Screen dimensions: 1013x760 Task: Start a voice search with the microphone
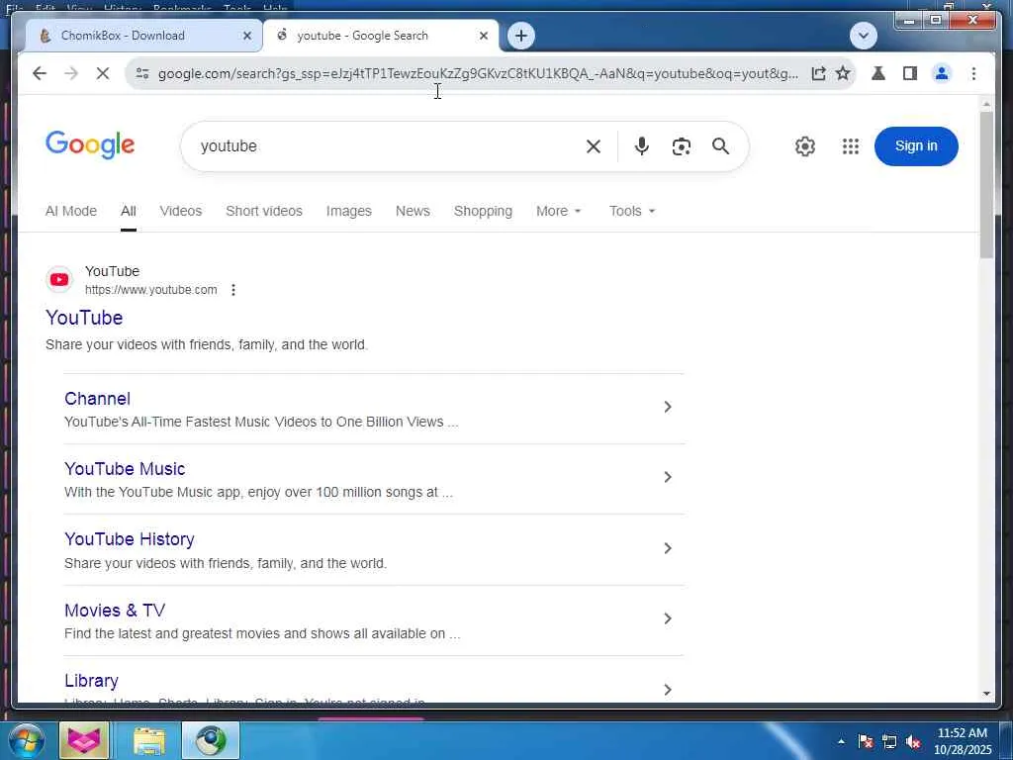pyautogui.click(x=641, y=146)
